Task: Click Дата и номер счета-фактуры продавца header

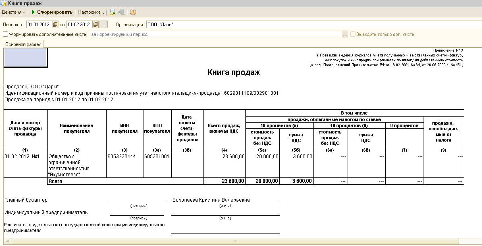Action: click(25, 128)
